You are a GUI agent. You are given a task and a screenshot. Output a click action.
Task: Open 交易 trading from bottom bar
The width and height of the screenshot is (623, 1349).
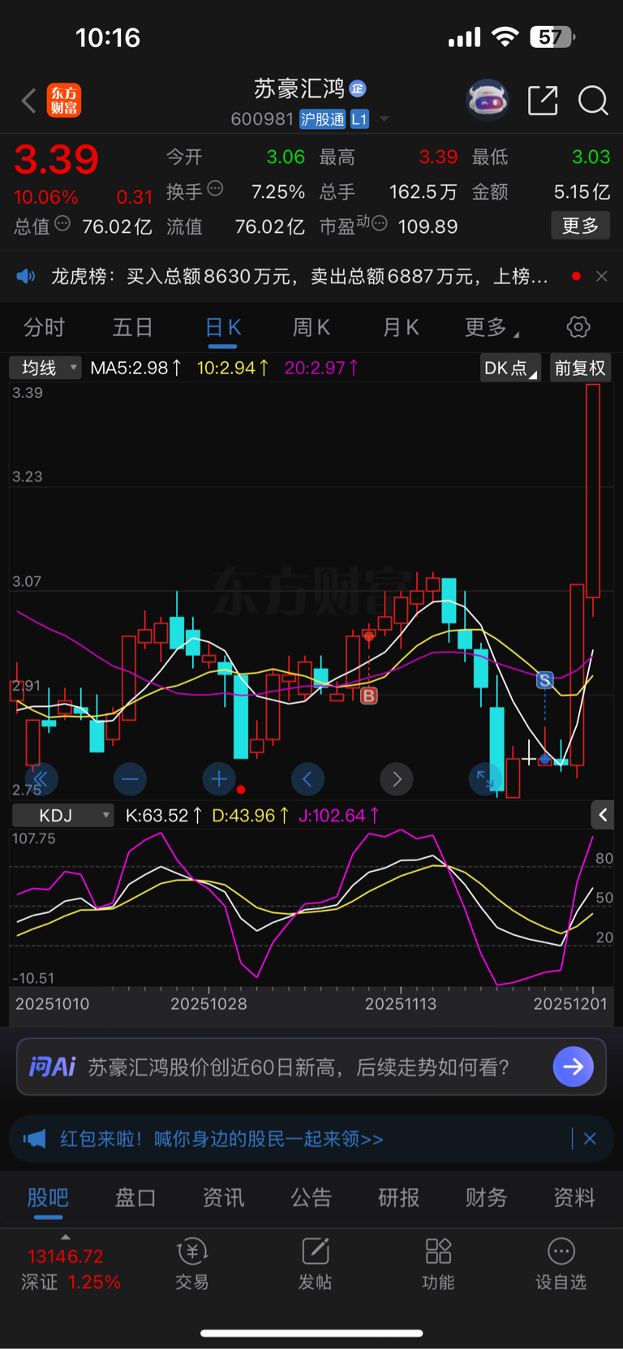tap(192, 1265)
